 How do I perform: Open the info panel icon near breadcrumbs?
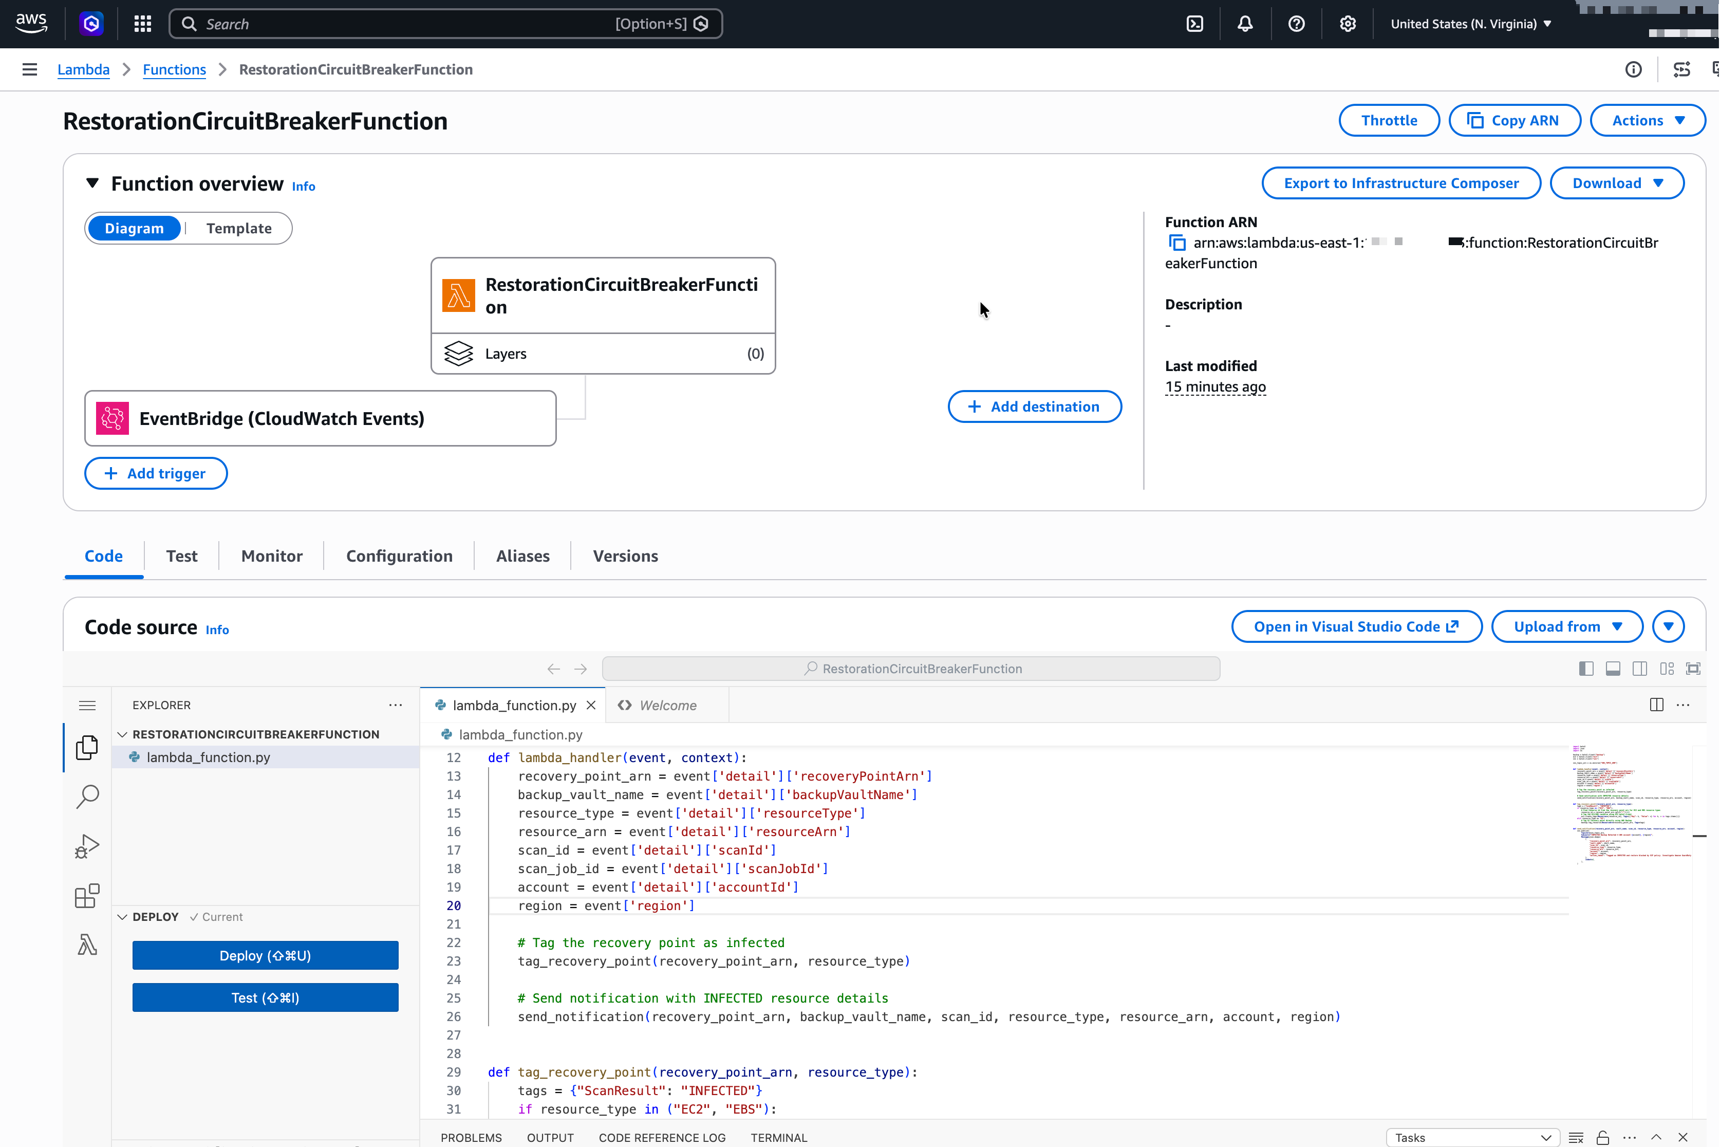[x=1633, y=69]
